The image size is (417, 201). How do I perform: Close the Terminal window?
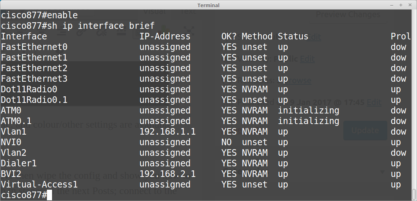coord(410,5)
